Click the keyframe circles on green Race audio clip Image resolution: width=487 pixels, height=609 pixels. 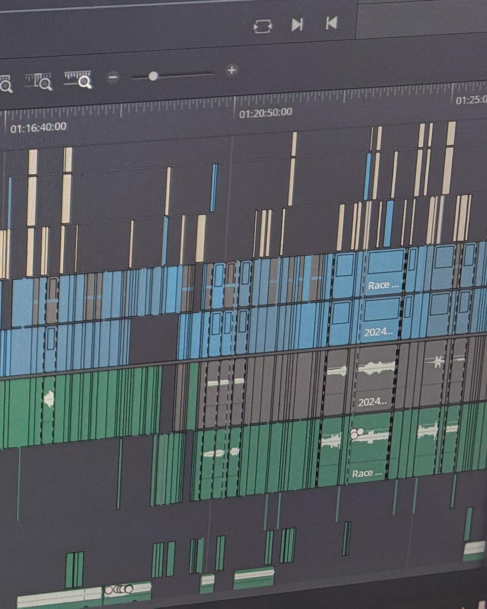[x=356, y=433]
